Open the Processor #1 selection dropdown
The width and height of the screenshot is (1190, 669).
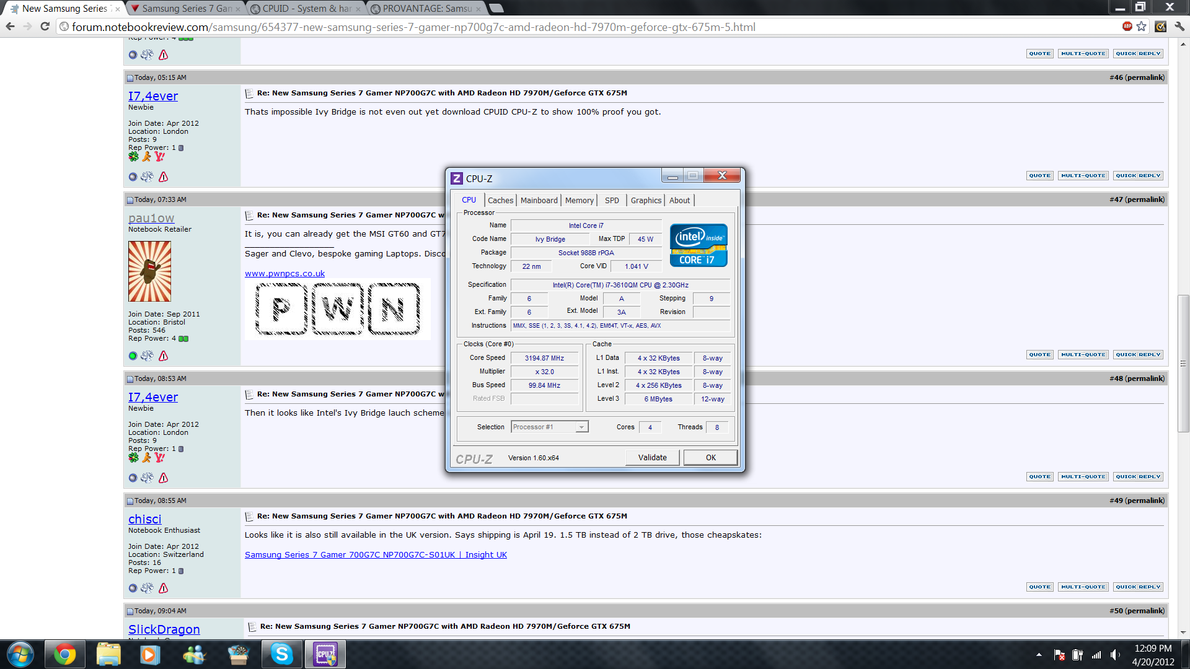point(550,427)
